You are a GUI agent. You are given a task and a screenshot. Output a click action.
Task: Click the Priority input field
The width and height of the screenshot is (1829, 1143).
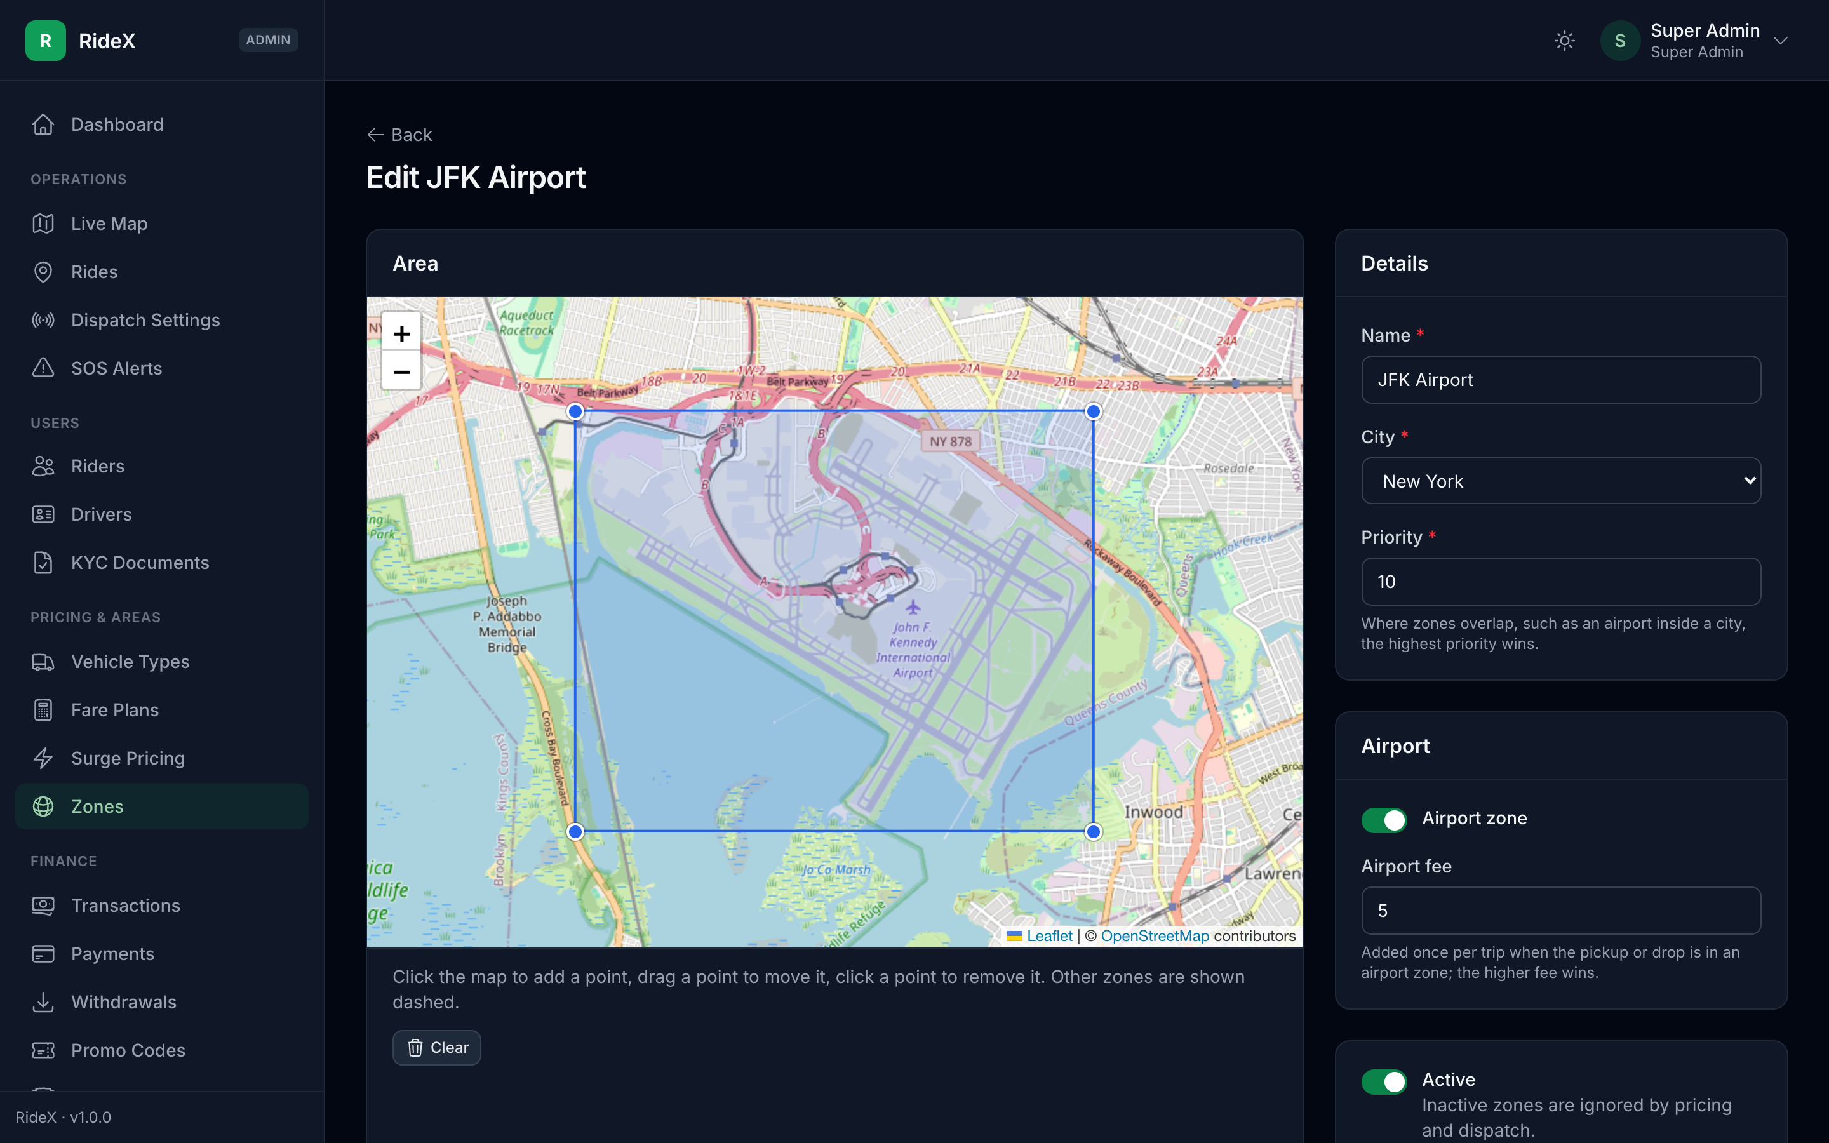pyautogui.click(x=1561, y=581)
